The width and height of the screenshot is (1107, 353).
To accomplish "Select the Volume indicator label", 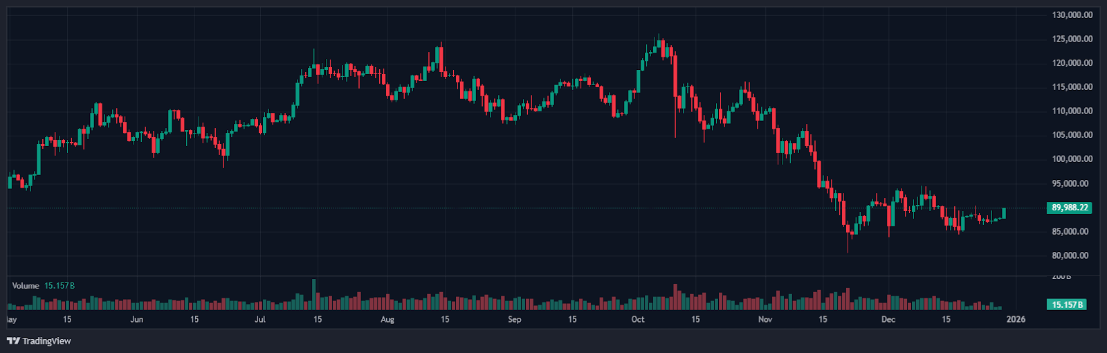I will [26, 286].
